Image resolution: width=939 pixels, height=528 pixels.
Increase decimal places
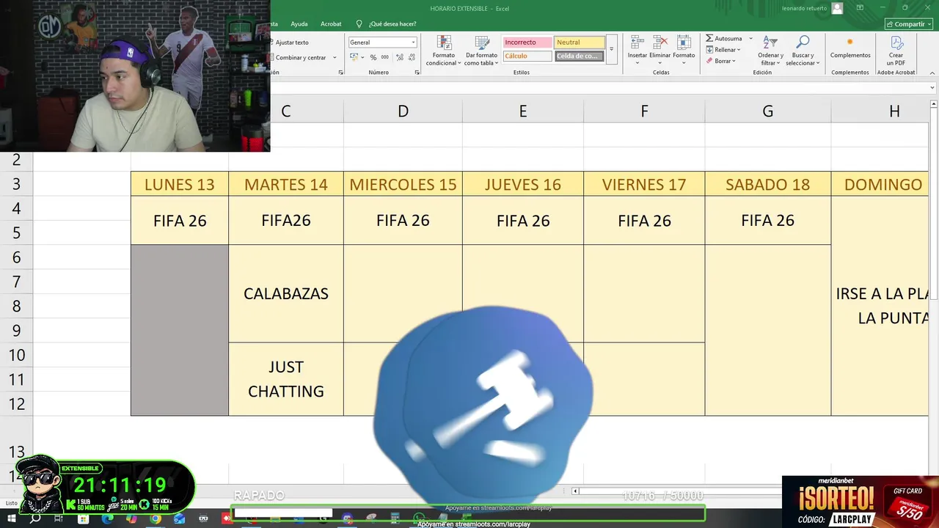point(400,57)
